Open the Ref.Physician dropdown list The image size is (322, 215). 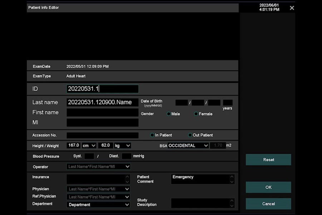(99, 197)
